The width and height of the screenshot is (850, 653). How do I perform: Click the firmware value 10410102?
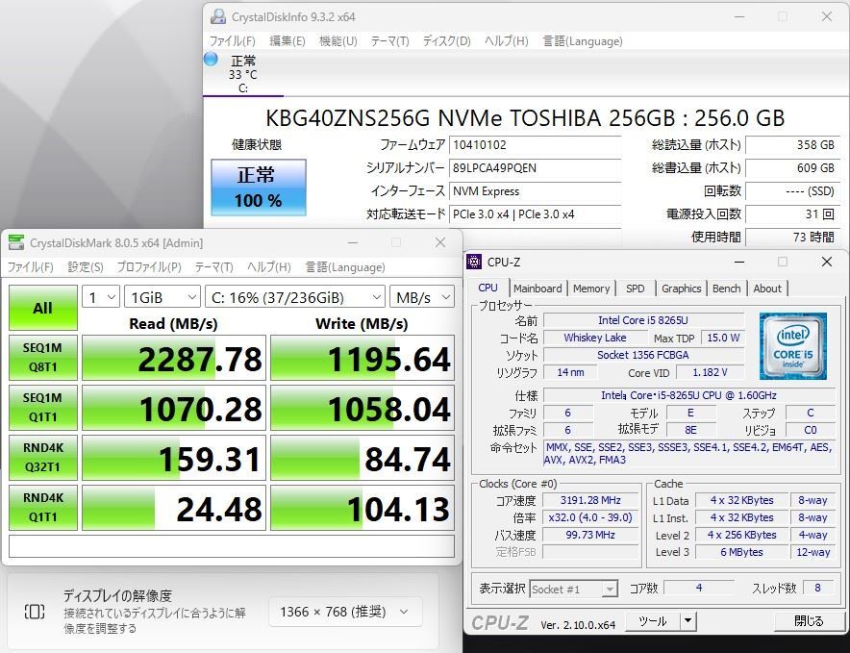coord(535,145)
